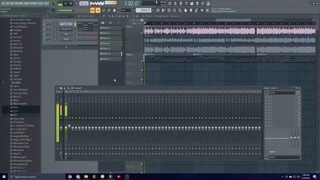Open Fruity Video Player in browser
320x180 pixels.
point(22,20)
